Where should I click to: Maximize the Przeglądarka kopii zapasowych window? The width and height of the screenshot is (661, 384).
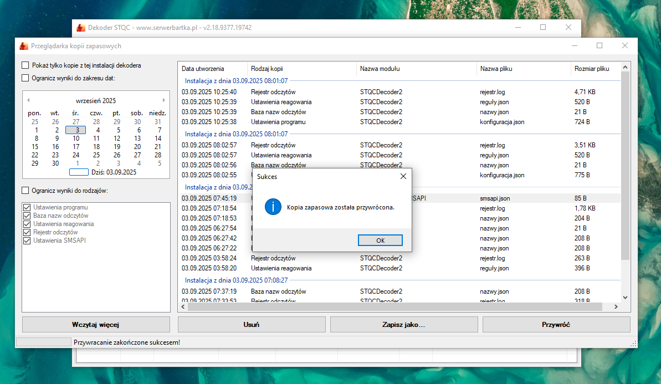tap(599, 45)
